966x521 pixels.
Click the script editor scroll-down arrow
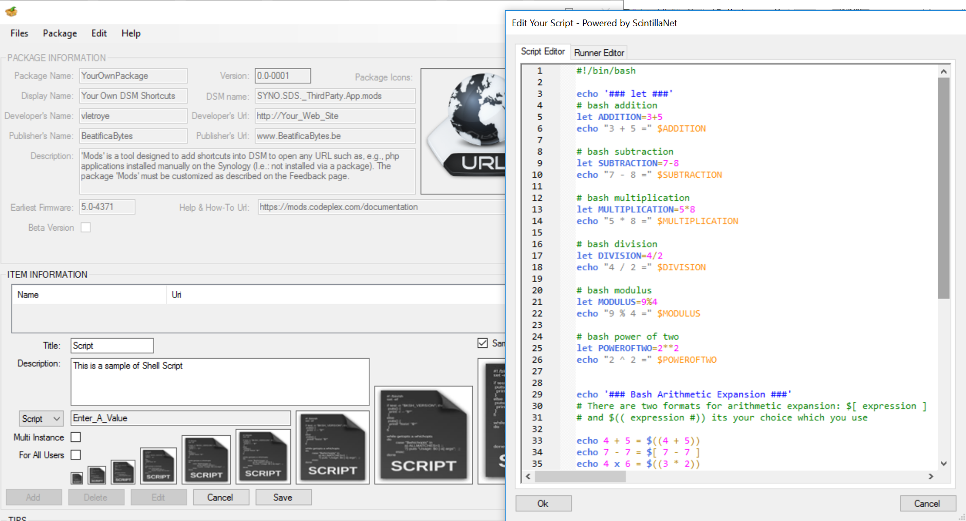click(x=943, y=463)
